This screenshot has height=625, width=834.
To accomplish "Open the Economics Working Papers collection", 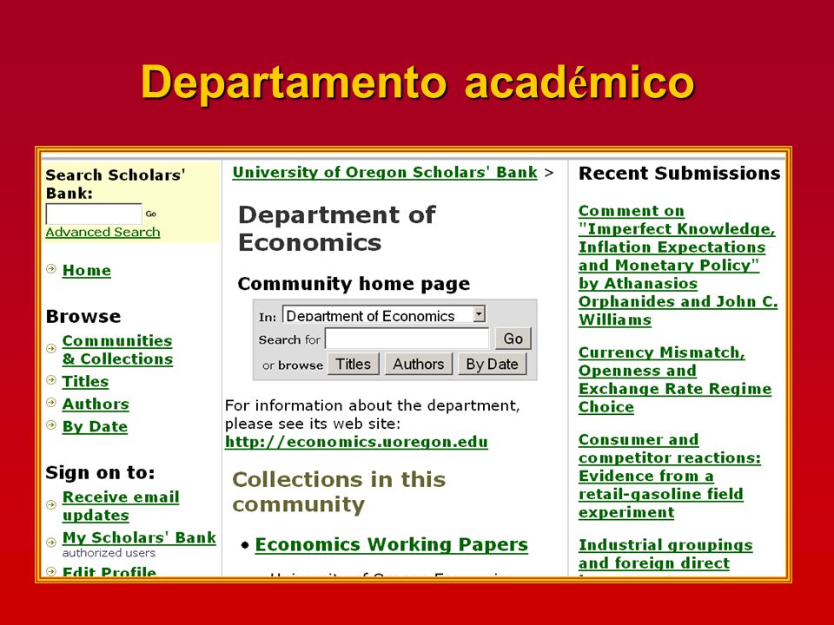I will click(x=392, y=545).
